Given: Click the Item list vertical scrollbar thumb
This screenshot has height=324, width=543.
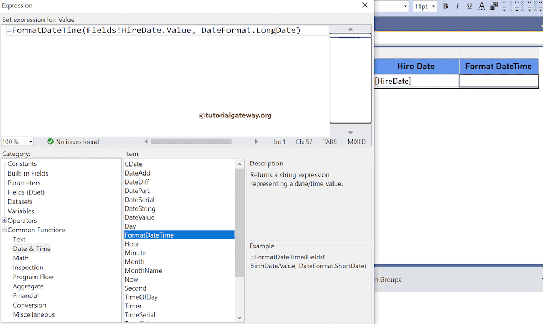Looking at the screenshot, I should [x=239, y=223].
